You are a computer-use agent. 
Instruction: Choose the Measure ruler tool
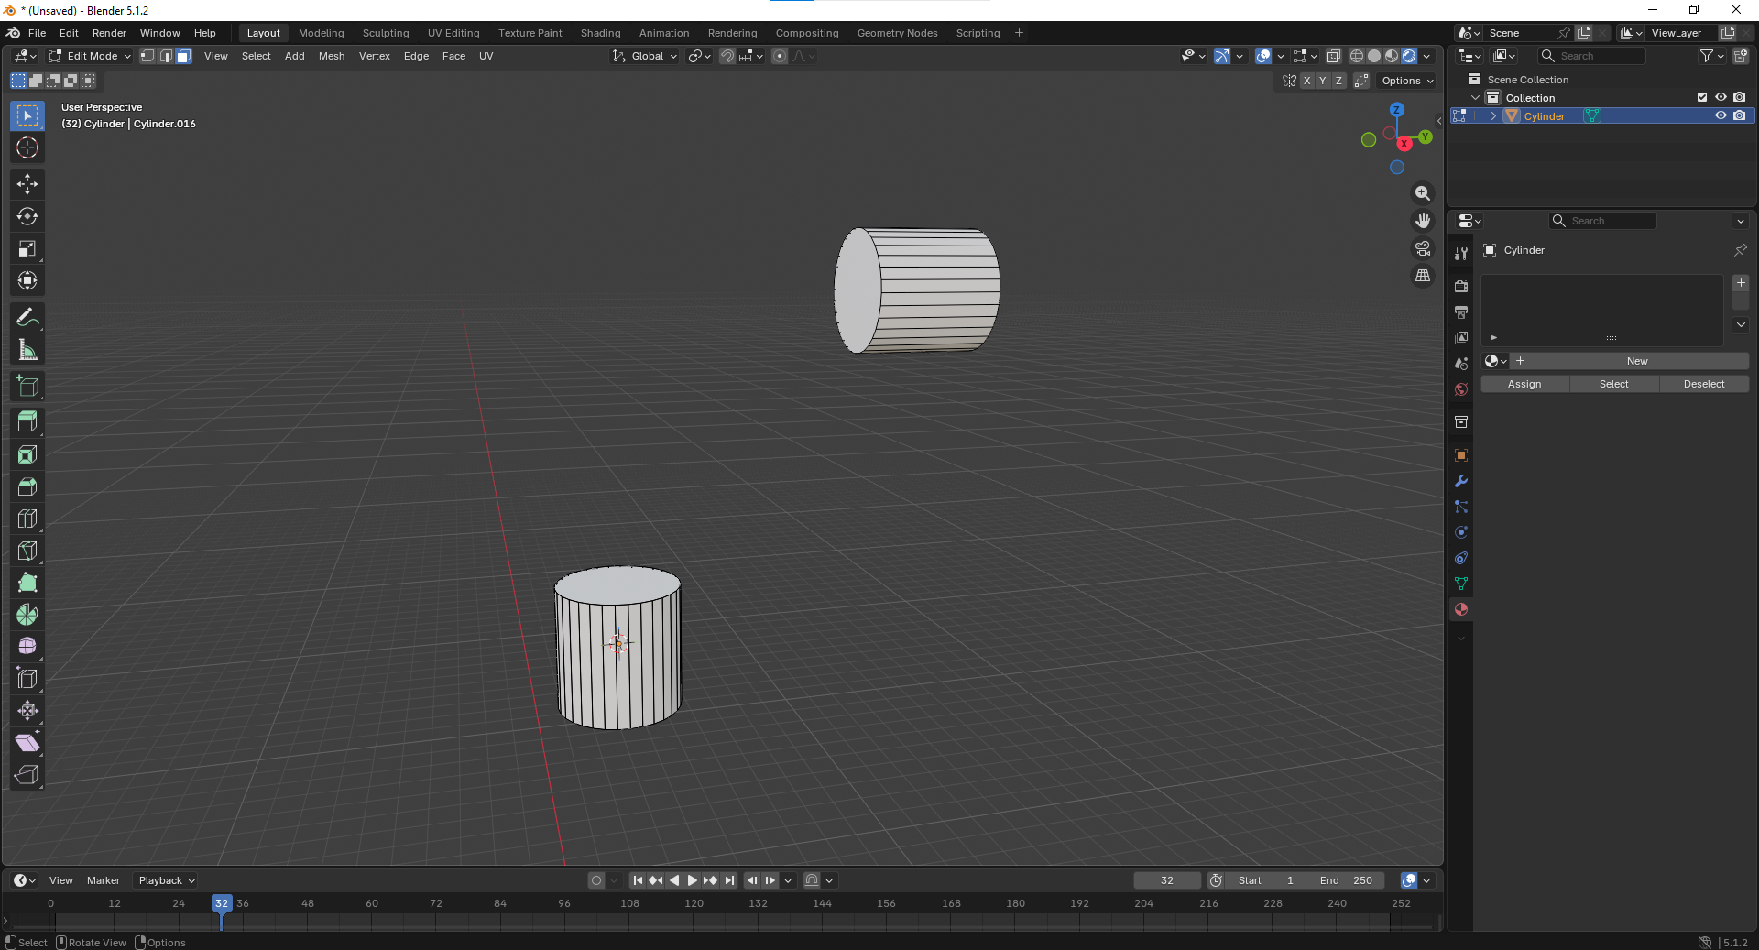[x=27, y=349]
